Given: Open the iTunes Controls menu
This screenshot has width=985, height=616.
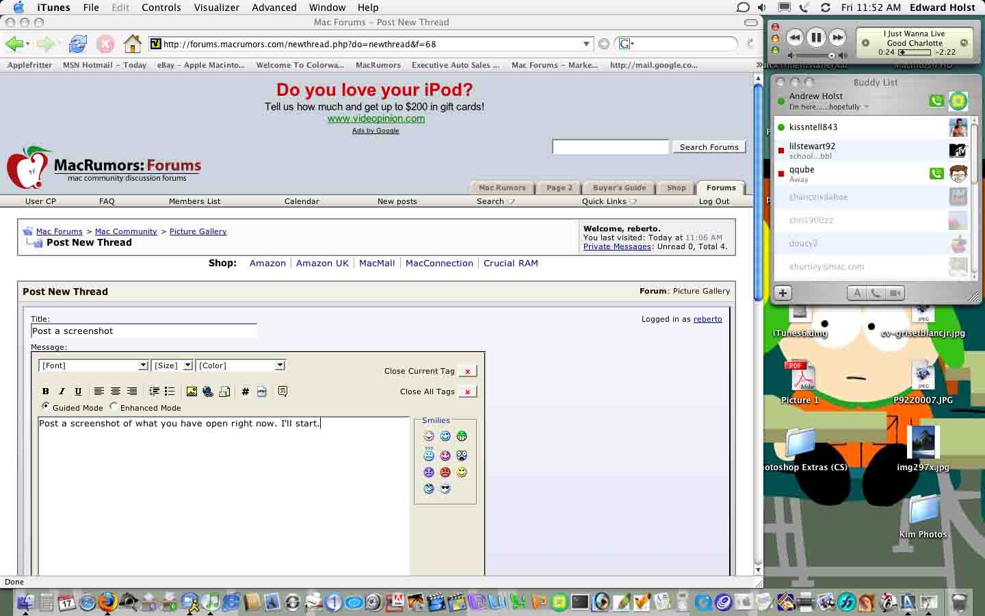Looking at the screenshot, I should [161, 8].
